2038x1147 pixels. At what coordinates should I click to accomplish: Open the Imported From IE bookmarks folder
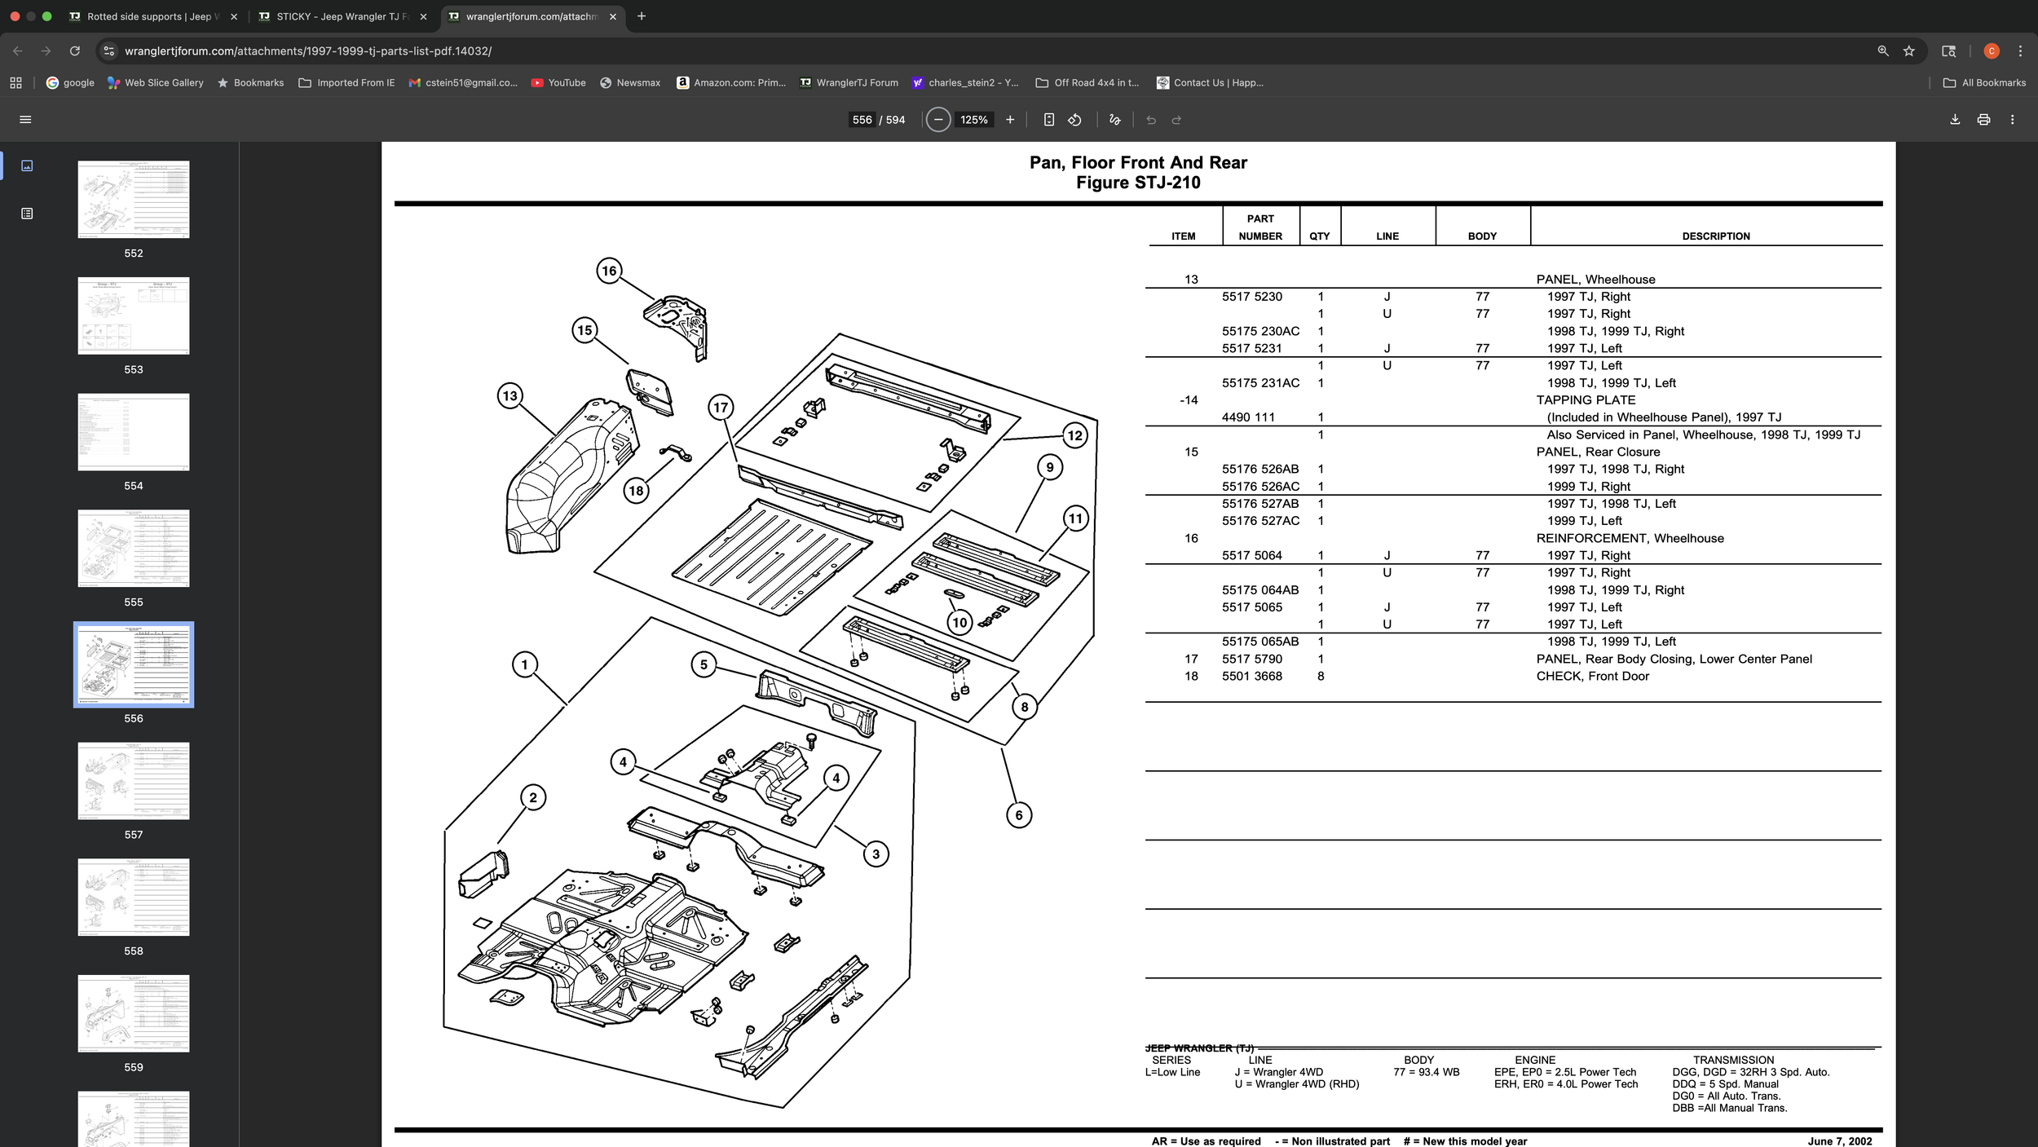(x=346, y=82)
